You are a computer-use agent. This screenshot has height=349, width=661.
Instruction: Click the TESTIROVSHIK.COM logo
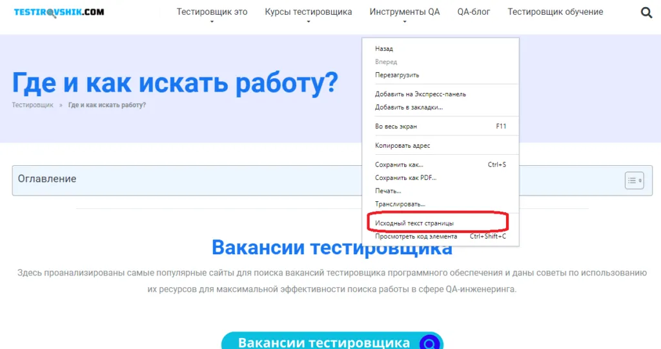tap(59, 12)
